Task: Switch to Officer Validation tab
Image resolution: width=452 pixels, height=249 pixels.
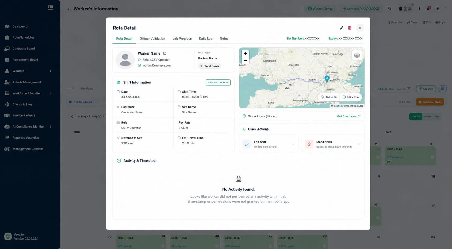Action: tap(152, 39)
